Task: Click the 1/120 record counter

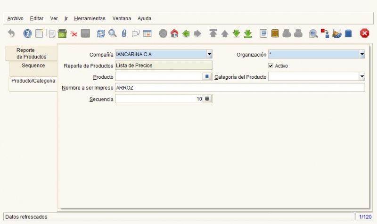Action: pyautogui.click(x=365, y=217)
